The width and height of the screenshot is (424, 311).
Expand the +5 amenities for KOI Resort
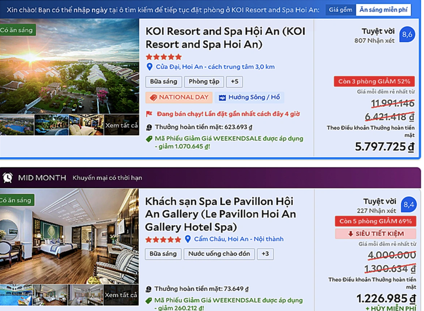point(235,82)
